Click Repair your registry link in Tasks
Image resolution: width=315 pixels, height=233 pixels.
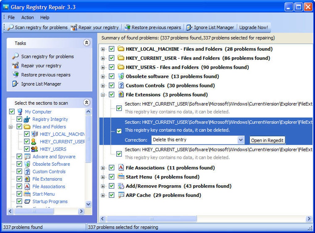pyautogui.click(x=41, y=66)
